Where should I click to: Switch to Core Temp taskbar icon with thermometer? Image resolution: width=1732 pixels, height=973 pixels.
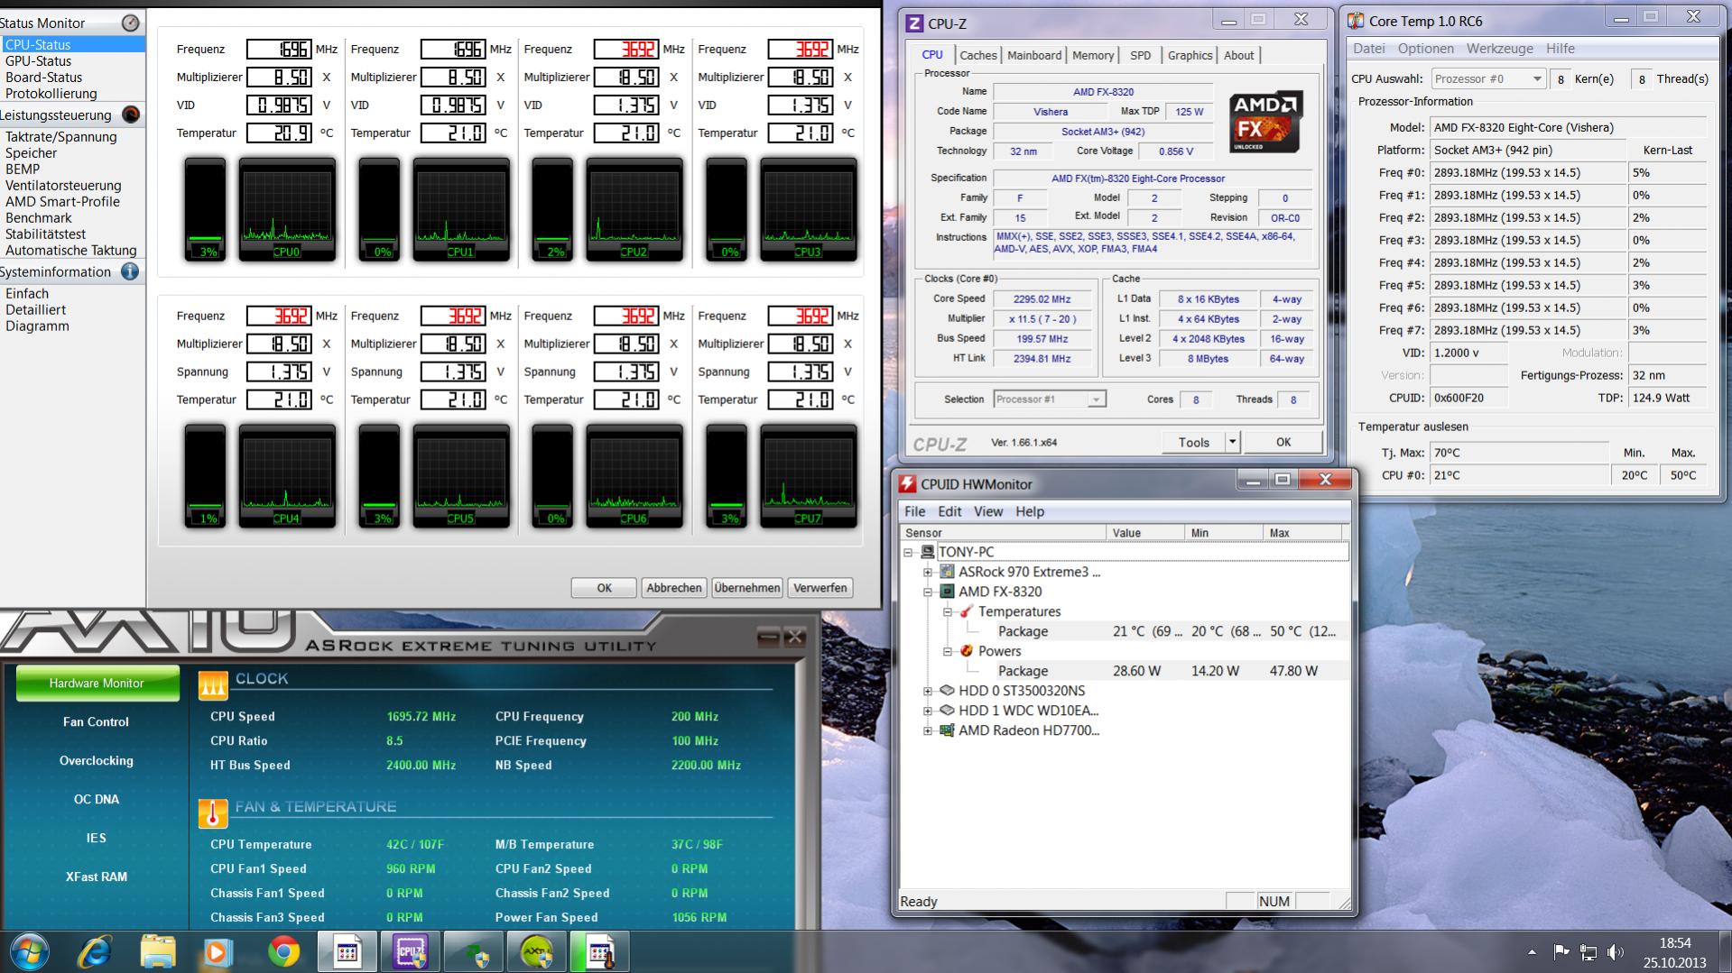click(599, 952)
